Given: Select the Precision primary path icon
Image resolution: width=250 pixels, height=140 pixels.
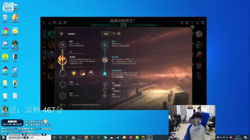Looking at the screenshot, I should point(62,45).
